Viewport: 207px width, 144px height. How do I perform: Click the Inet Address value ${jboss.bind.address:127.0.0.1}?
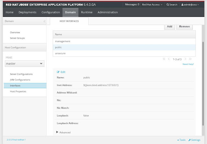click(101, 85)
